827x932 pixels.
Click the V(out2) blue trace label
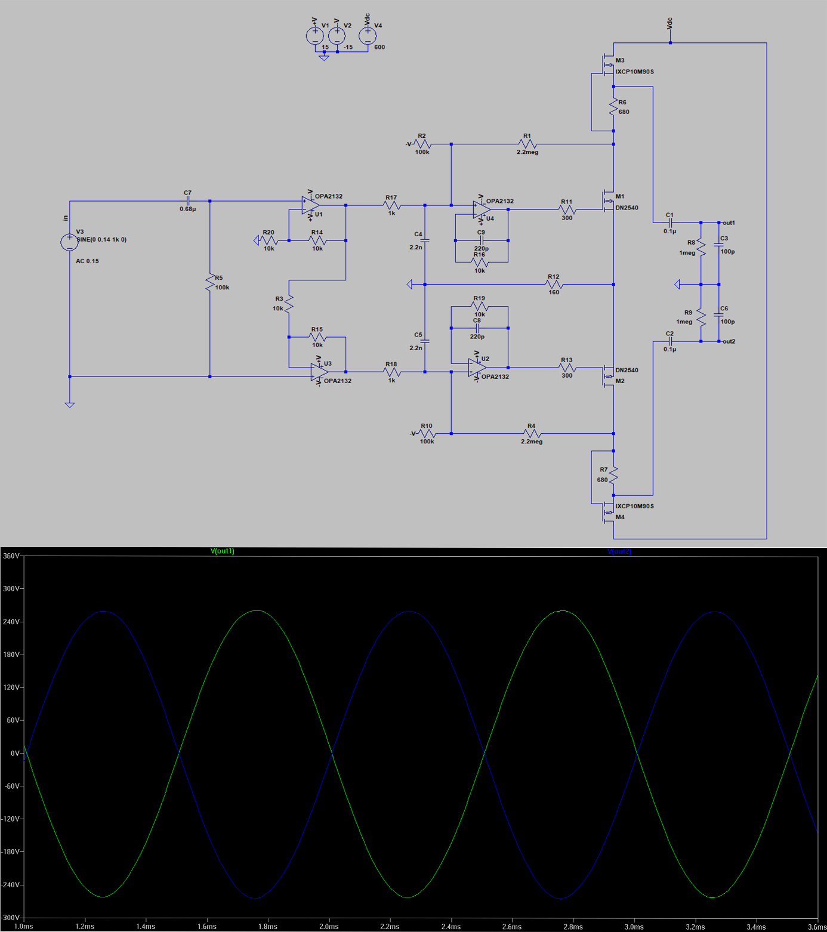pos(619,551)
